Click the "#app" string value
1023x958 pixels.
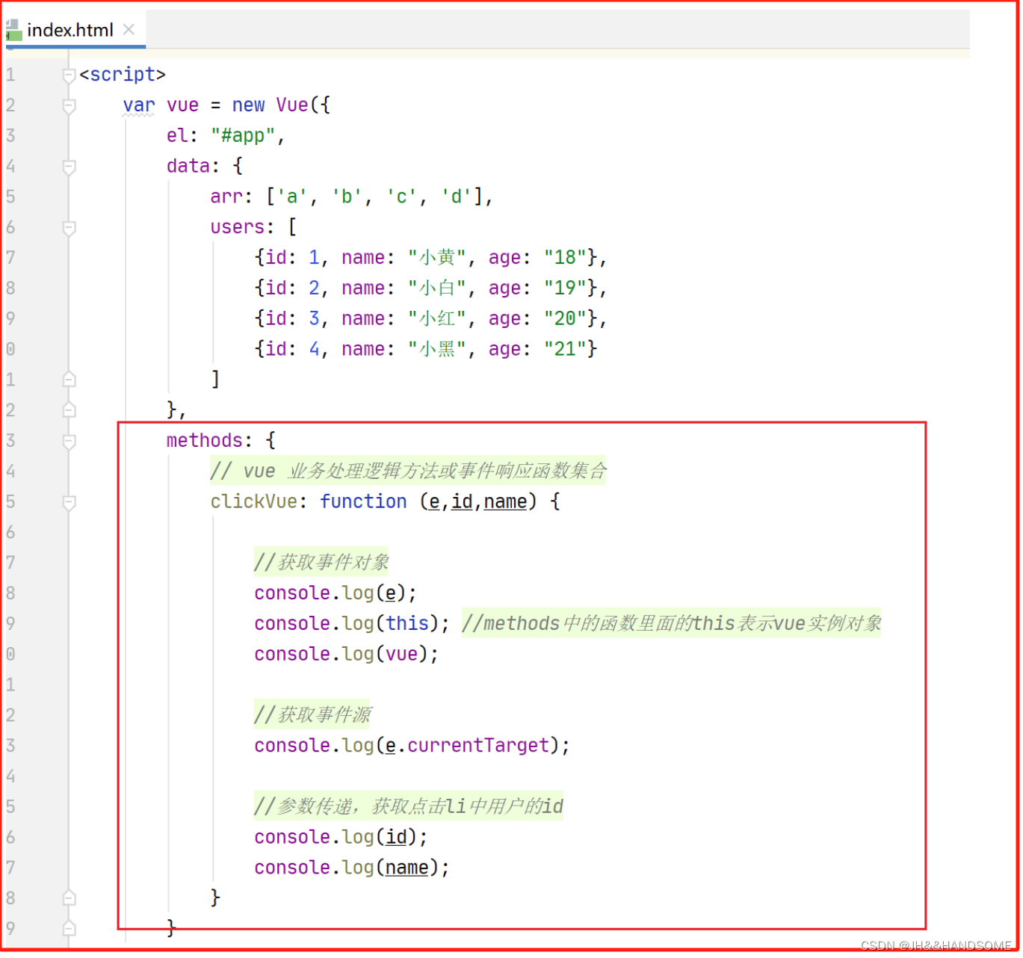point(243,136)
